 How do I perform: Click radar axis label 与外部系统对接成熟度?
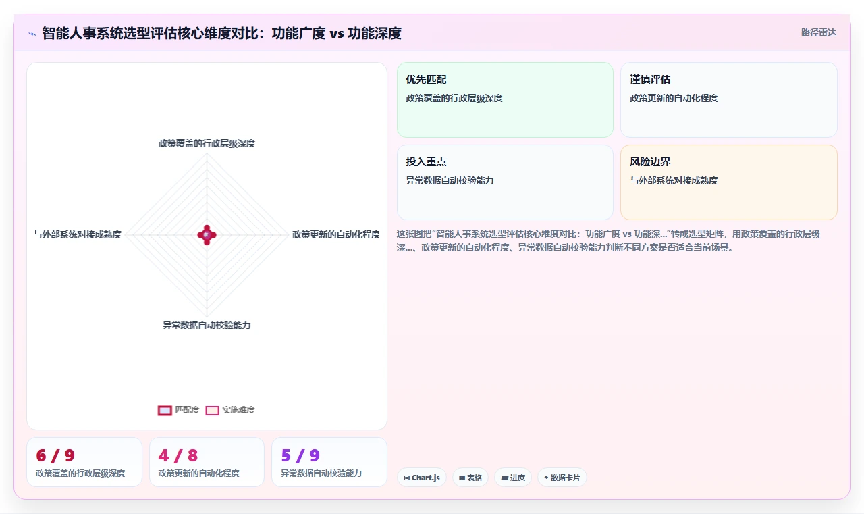(x=78, y=234)
